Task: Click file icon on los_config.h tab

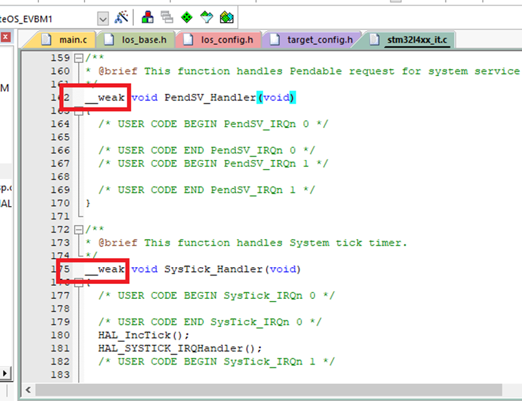Action: click(x=188, y=40)
